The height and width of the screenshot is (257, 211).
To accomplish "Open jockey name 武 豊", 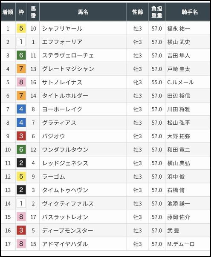I will (173, 231).
